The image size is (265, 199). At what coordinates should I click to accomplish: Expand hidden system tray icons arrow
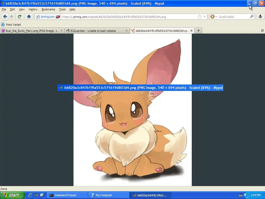pyautogui.click(x=246, y=195)
